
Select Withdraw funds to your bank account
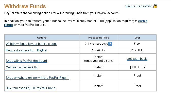click(x=31, y=44)
